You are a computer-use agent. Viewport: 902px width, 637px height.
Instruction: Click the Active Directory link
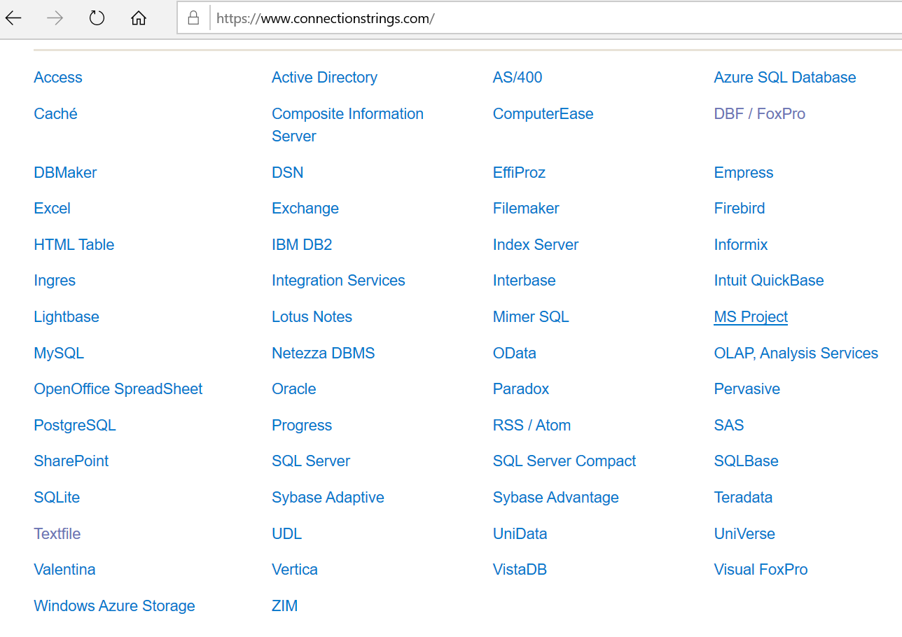coord(324,78)
